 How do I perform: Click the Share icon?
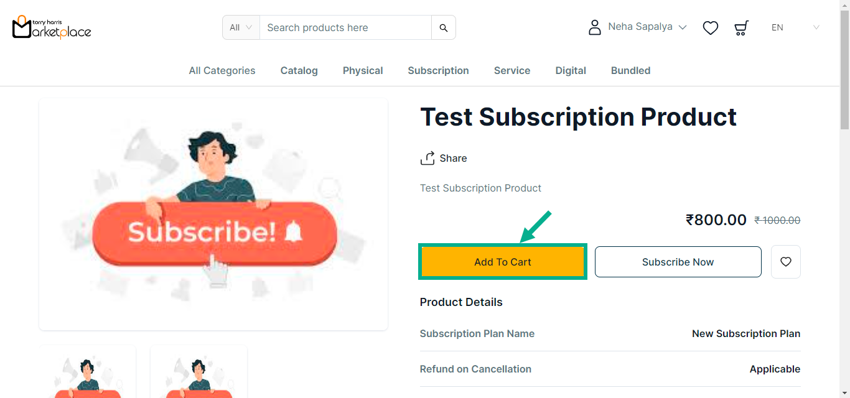(427, 158)
